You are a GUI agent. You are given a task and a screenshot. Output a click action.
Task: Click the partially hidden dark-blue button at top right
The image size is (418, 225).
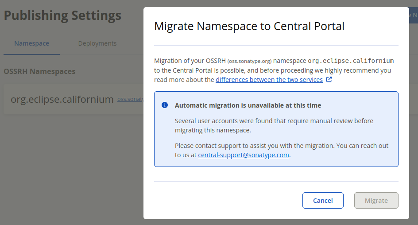413,15
